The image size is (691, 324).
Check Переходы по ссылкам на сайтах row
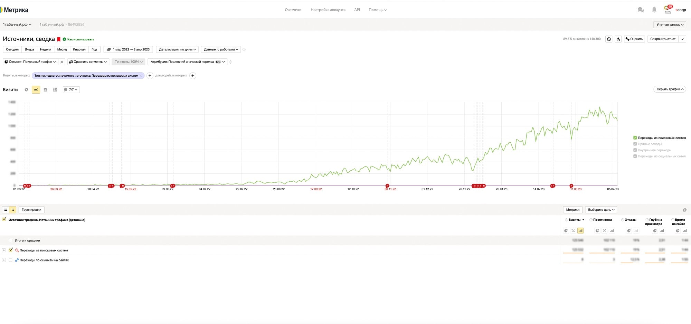[10, 260]
